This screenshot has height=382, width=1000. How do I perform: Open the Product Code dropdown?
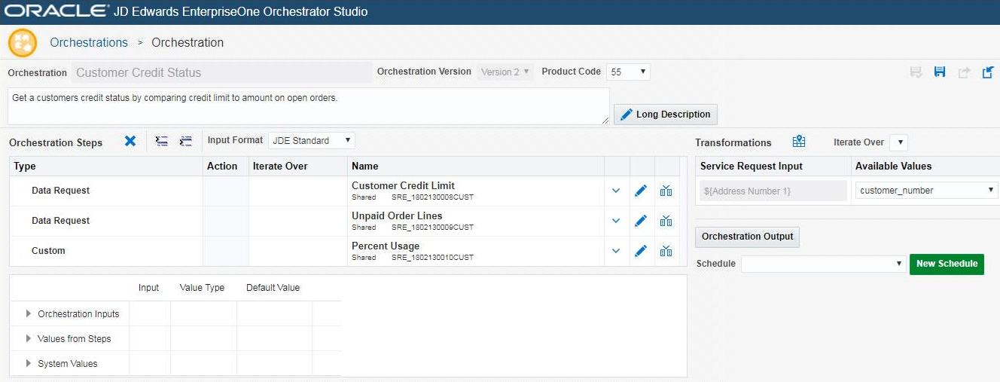628,72
